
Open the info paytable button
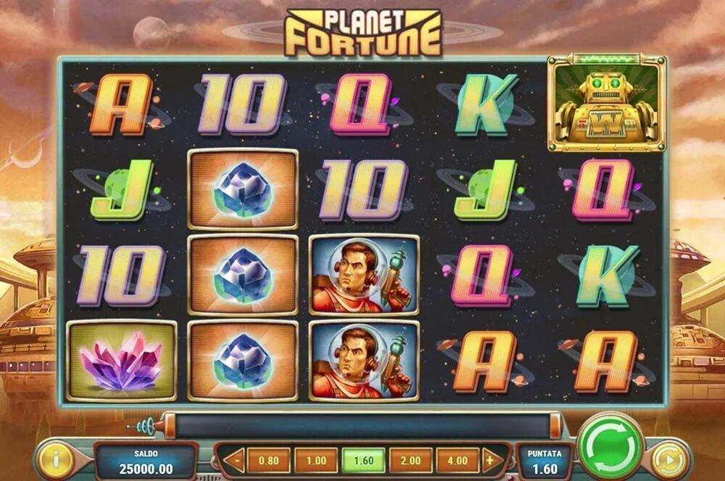point(56,460)
